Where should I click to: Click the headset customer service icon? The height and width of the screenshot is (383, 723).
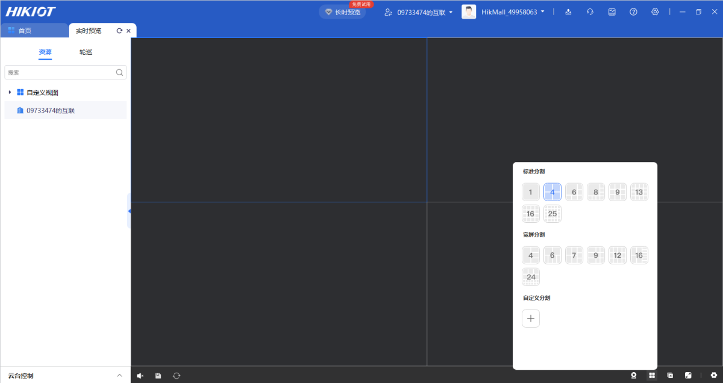coord(590,12)
